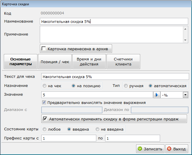Open Счетчики клиента tab
This screenshot has width=192, height=155.
[x=123, y=61]
